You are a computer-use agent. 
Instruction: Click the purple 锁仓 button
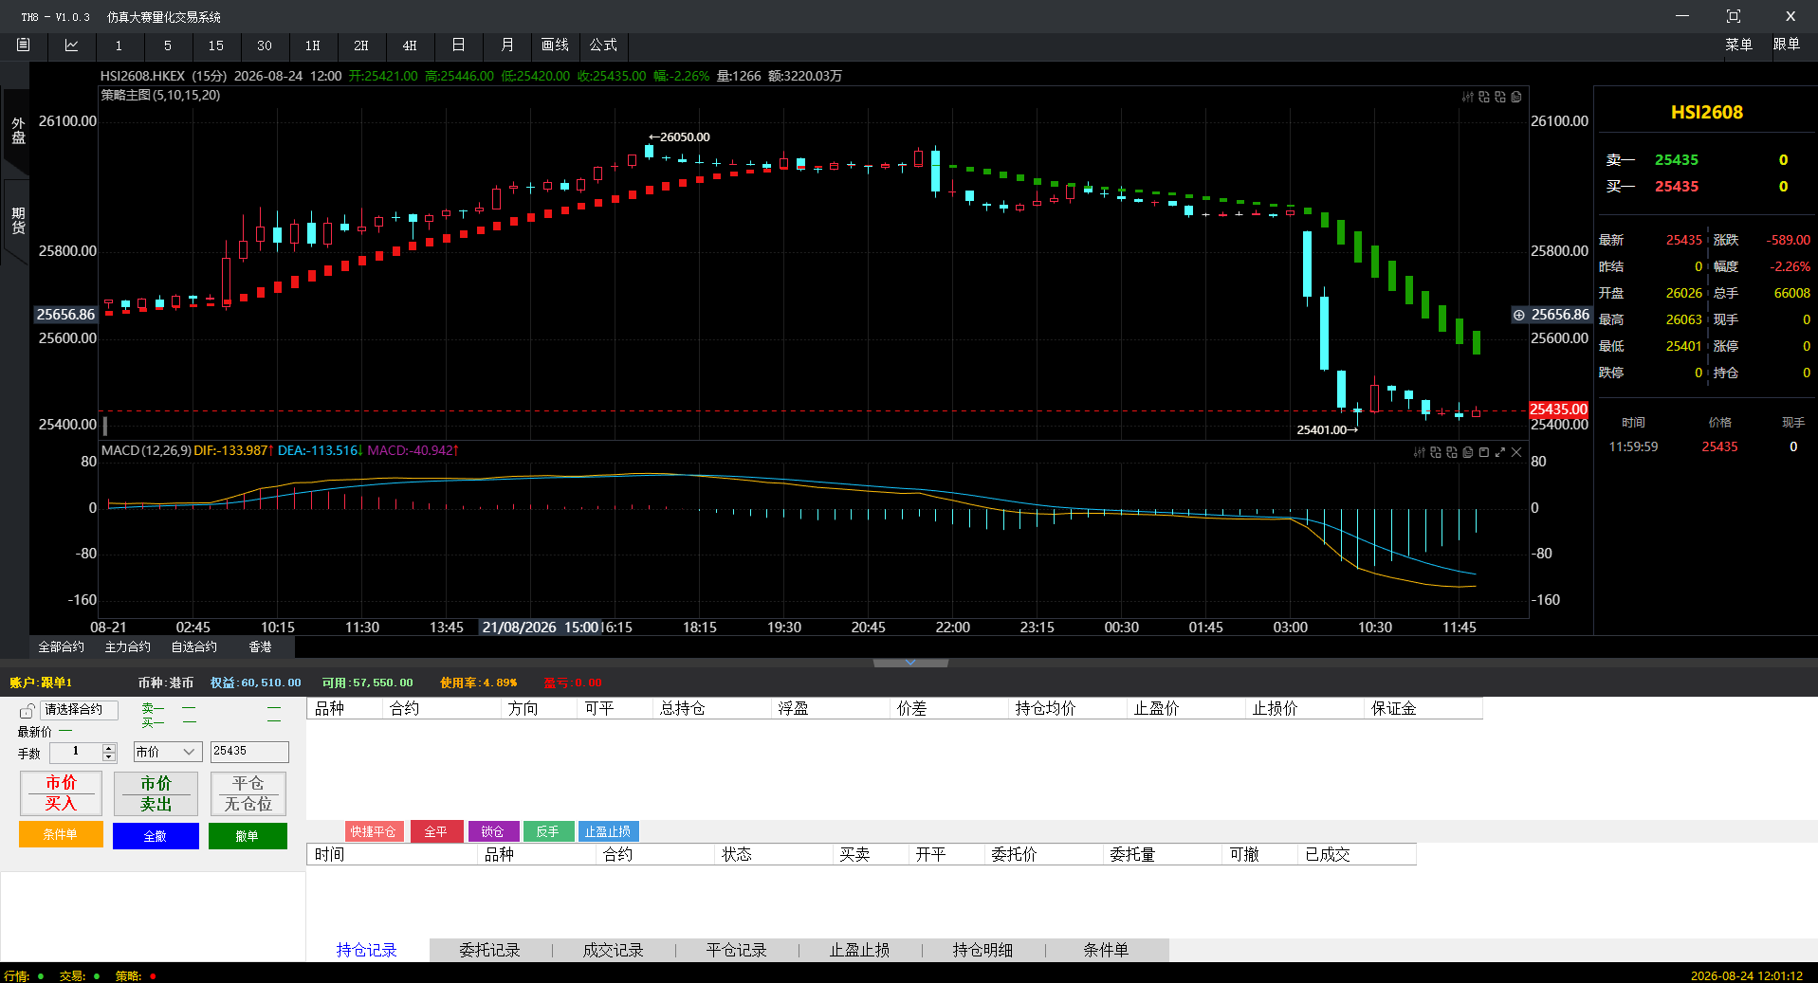pos(493,831)
